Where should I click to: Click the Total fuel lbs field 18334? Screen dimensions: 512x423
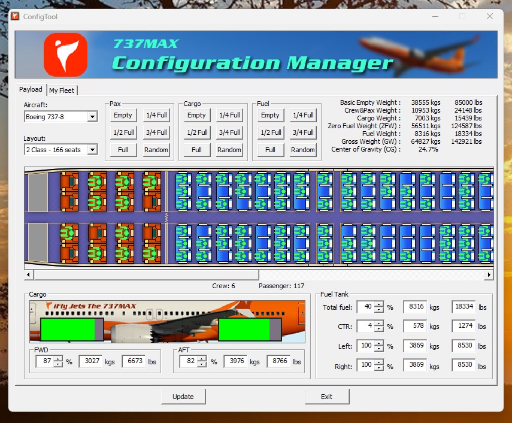[x=463, y=306]
